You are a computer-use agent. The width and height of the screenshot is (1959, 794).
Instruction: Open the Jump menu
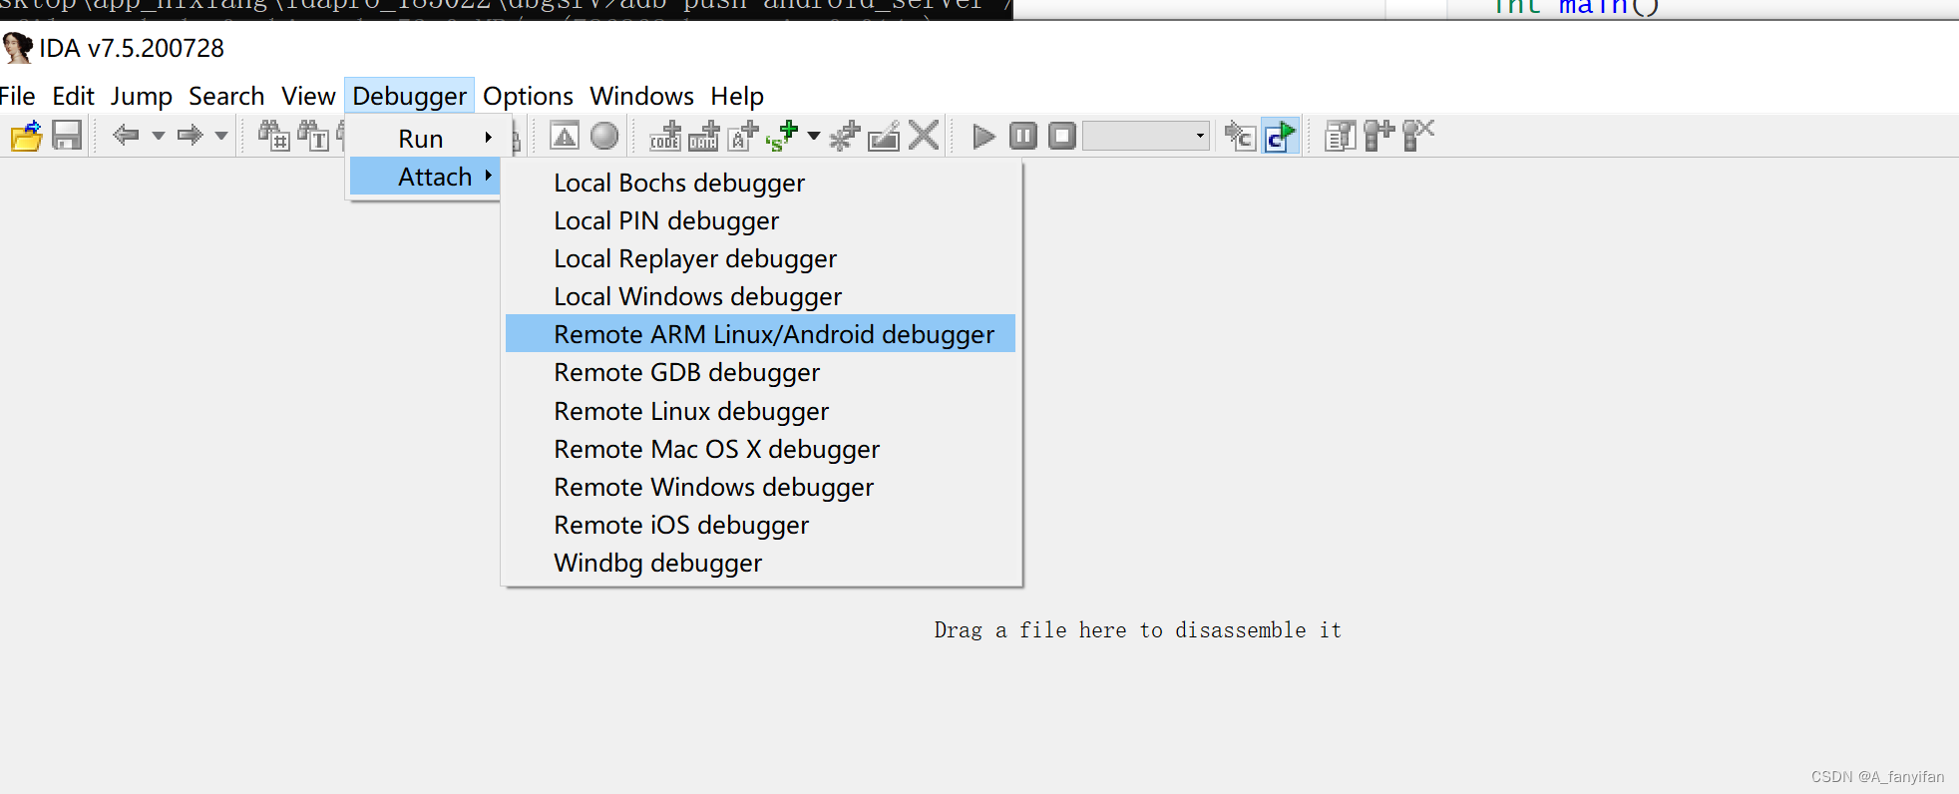(x=141, y=96)
